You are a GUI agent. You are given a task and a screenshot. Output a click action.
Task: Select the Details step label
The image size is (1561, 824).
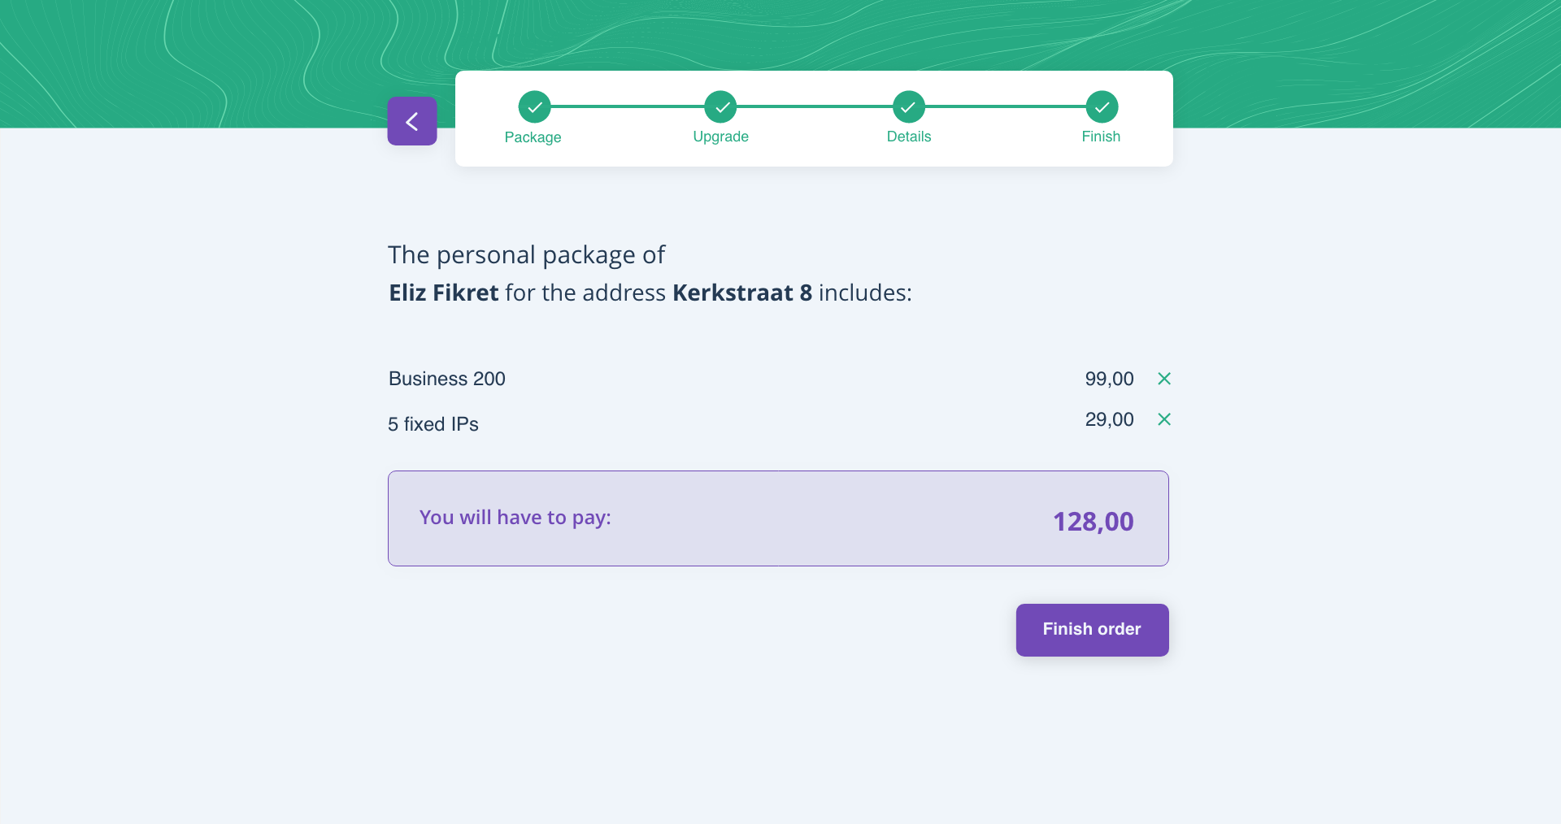point(908,137)
